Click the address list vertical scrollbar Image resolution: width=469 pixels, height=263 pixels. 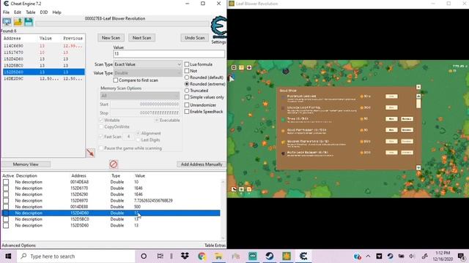223,210
